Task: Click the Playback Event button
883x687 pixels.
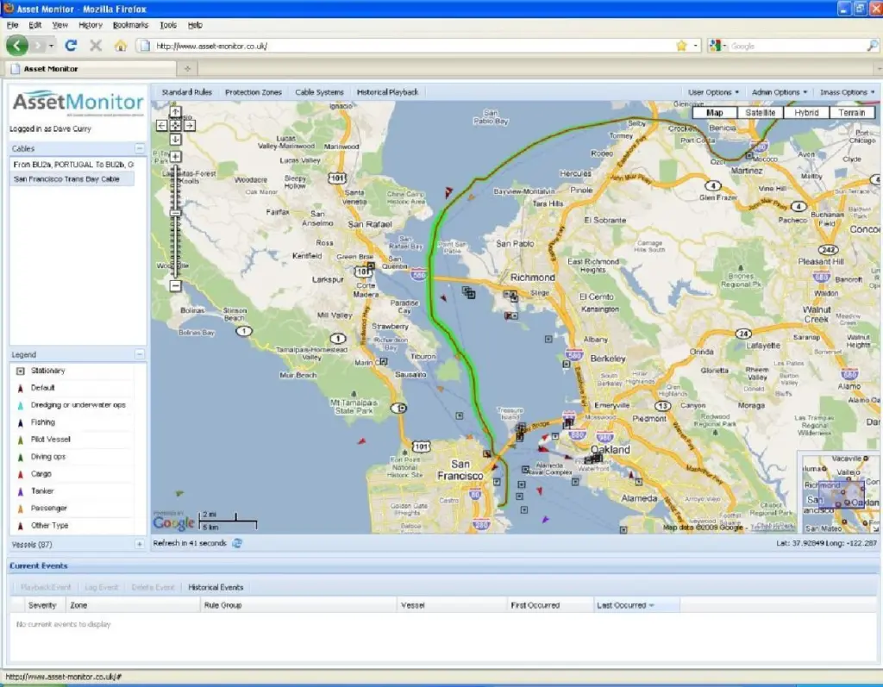Action: [x=46, y=587]
